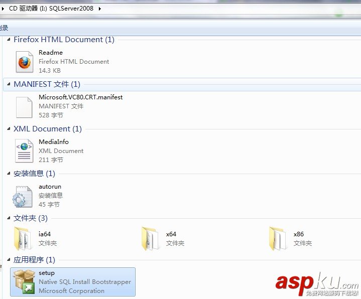Click the autorun file name
Viewport: 361px width, 299px height.
point(50,187)
